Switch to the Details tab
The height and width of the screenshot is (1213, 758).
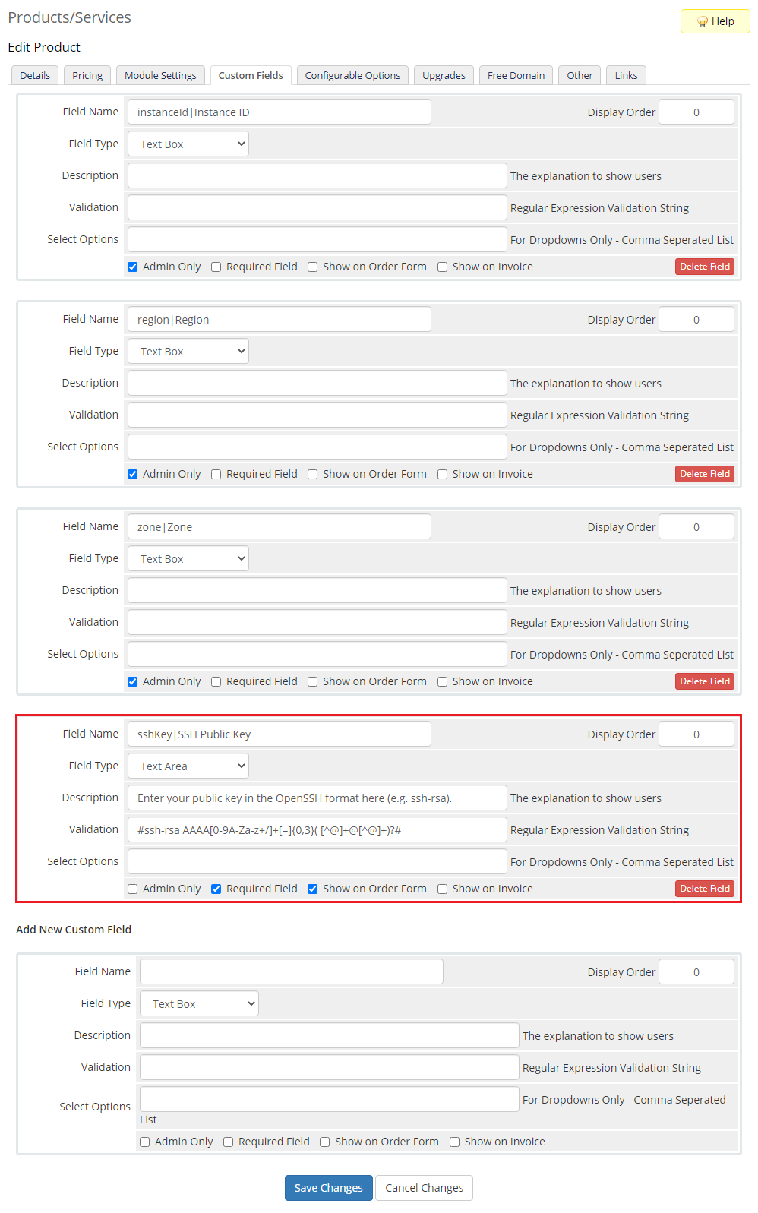tap(35, 75)
